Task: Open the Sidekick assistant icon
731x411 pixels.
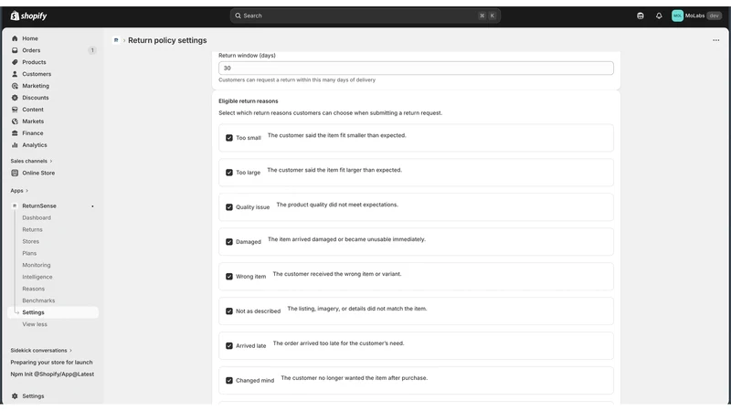Action: pos(641,16)
